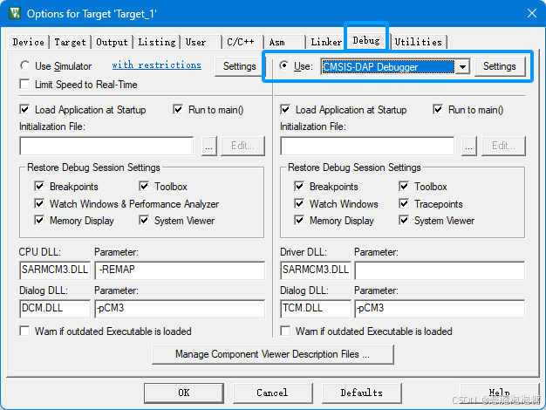The width and height of the screenshot is (546, 410).
Task: Go to the User tab
Action: coord(201,42)
